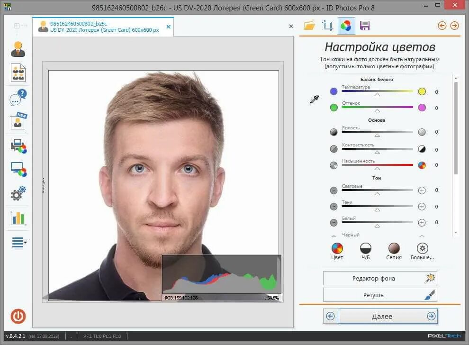
Task: Click minus button for Белый
Action: tap(334, 223)
